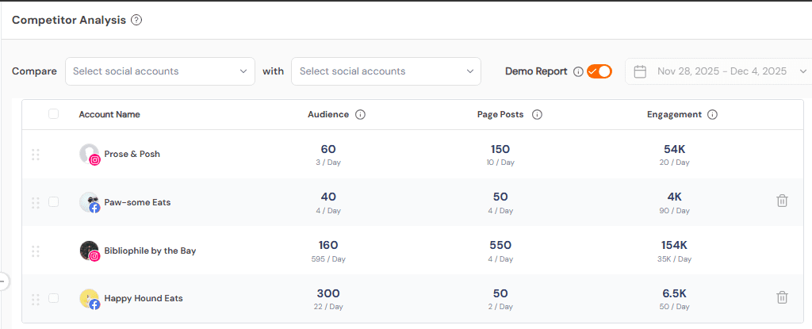Click the drag handle for Prose & Posh
Screen dimensions: 812x329
click(x=35, y=155)
